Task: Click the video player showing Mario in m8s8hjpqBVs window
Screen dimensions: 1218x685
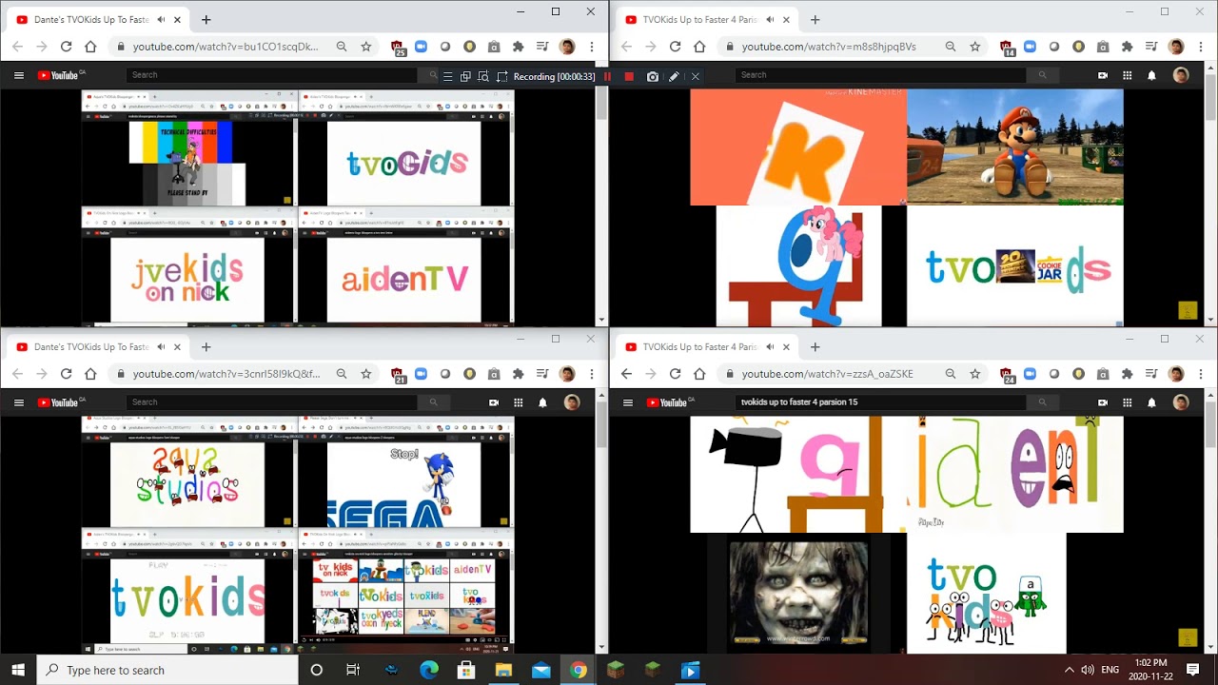Action: 907,207
